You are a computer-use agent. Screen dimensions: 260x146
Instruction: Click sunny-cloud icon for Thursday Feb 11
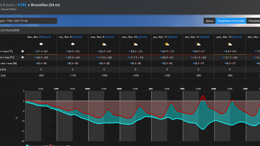pos(167,44)
